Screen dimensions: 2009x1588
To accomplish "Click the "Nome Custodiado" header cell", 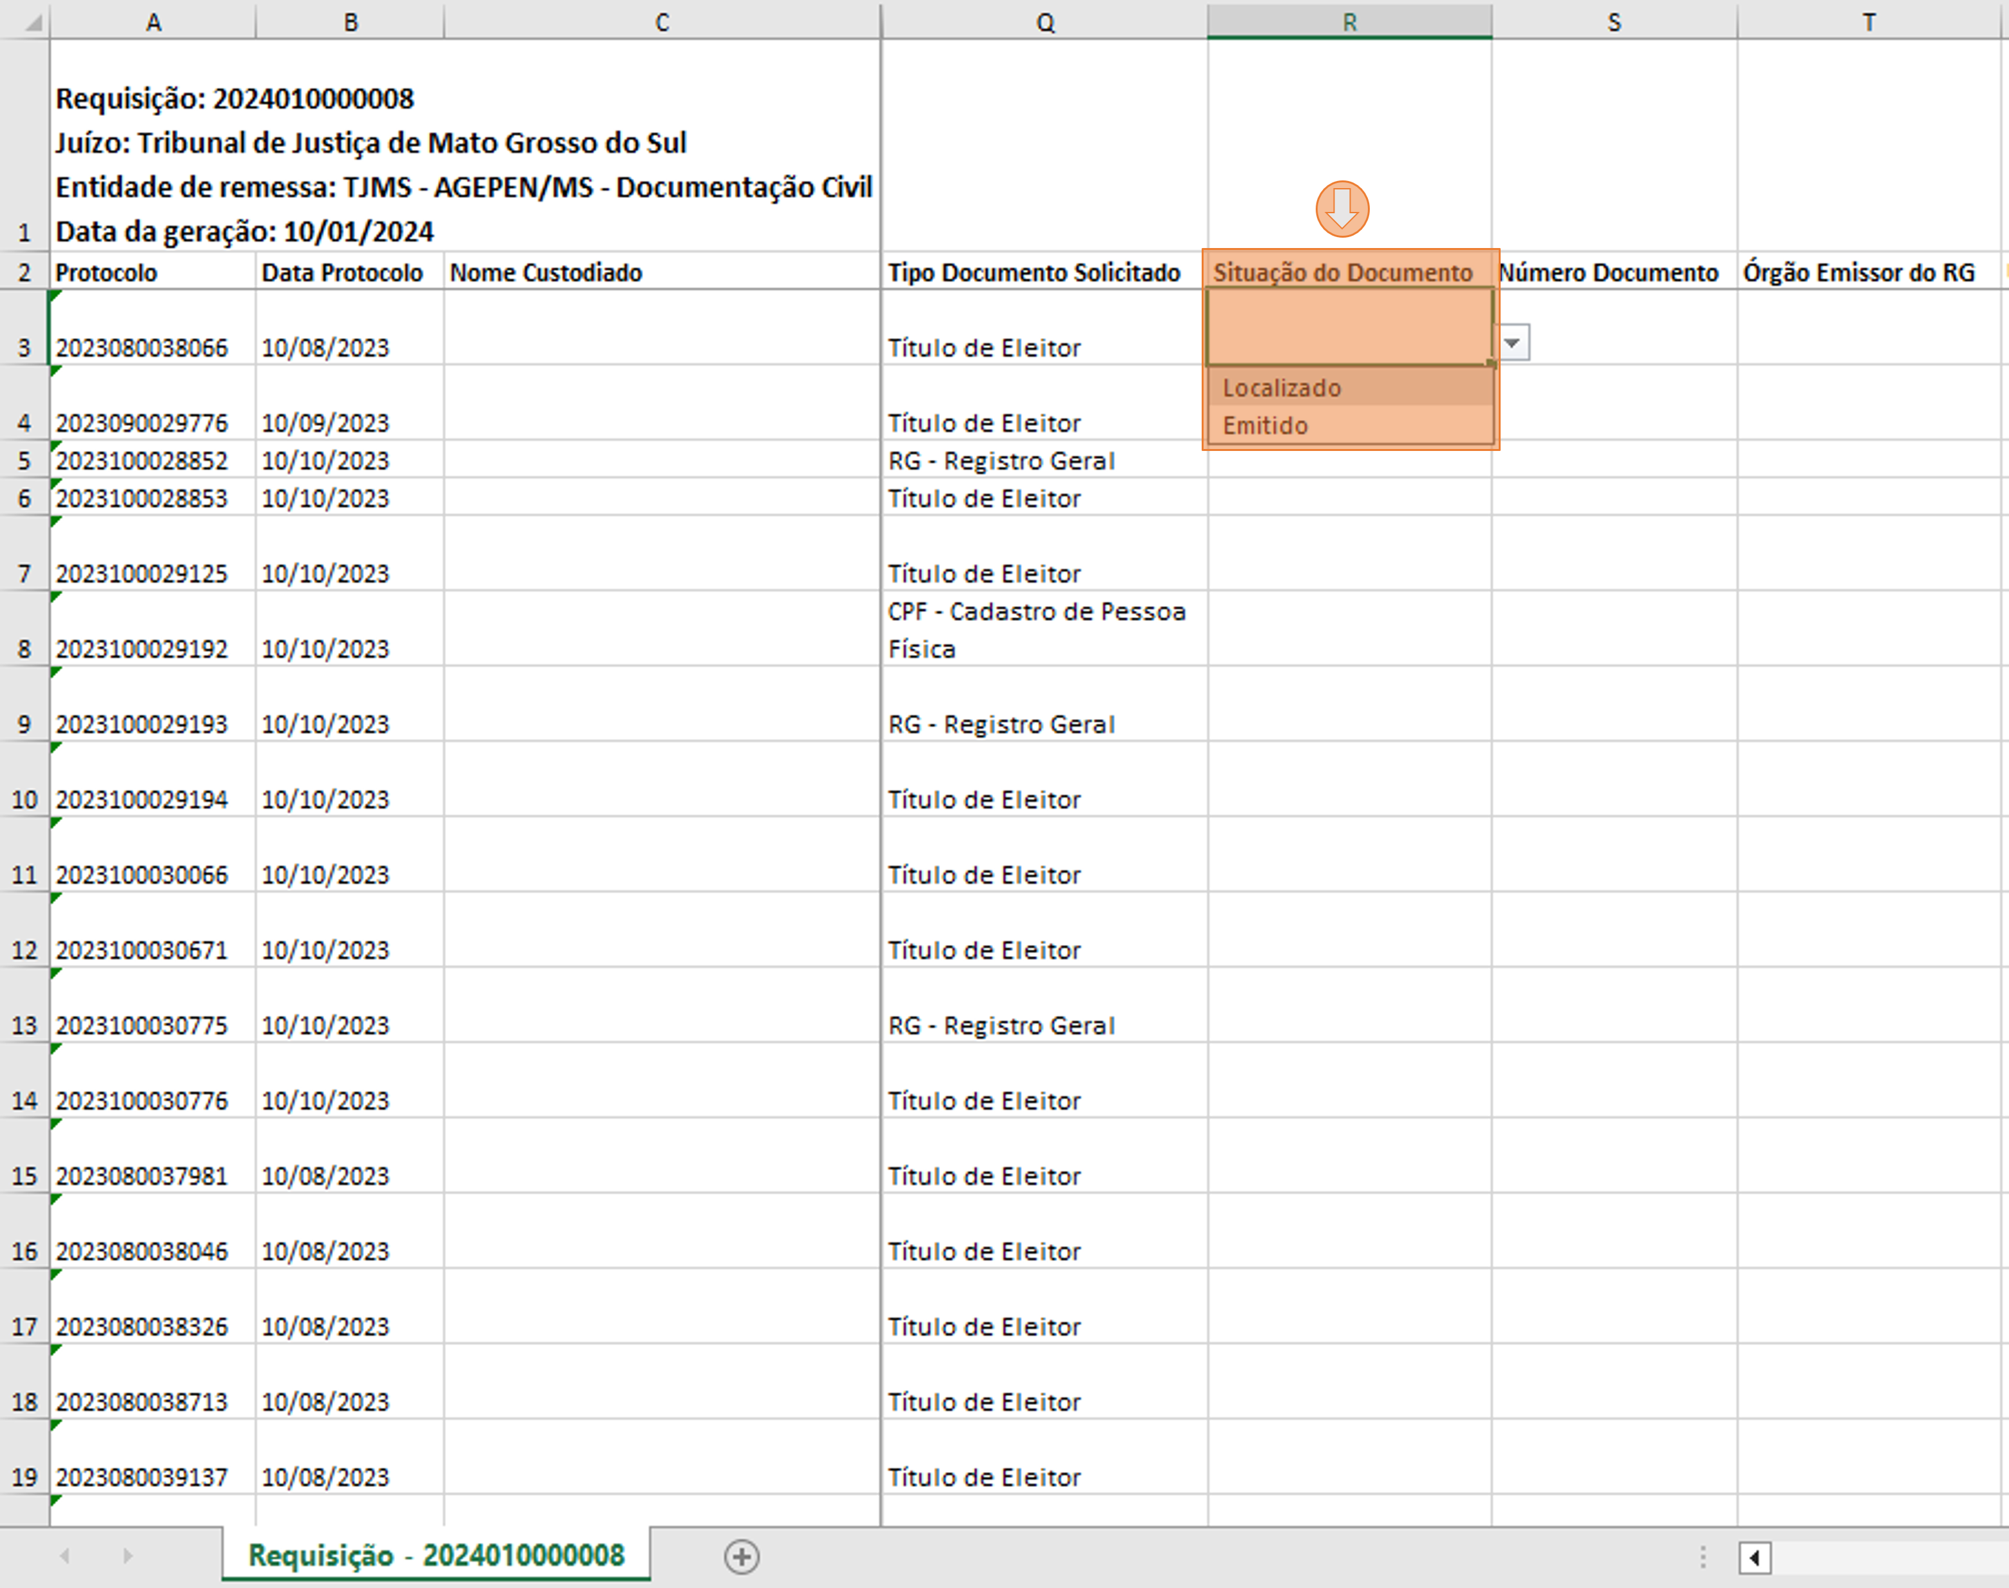I will pyautogui.click(x=662, y=271).
